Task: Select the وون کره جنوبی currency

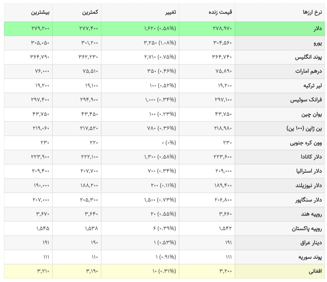Action: (x=306, y=143)
